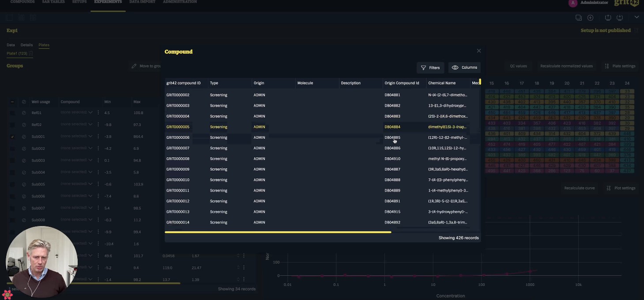Expand the top-right toolbar chevron
Viewport: 644px width, 300px height.
coord(636,17)
